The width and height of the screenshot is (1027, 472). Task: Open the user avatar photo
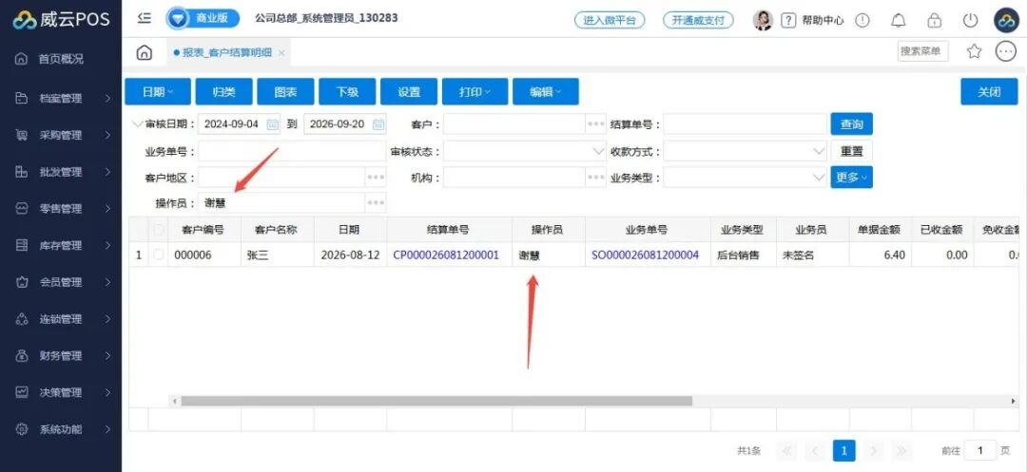pos(763,20)
